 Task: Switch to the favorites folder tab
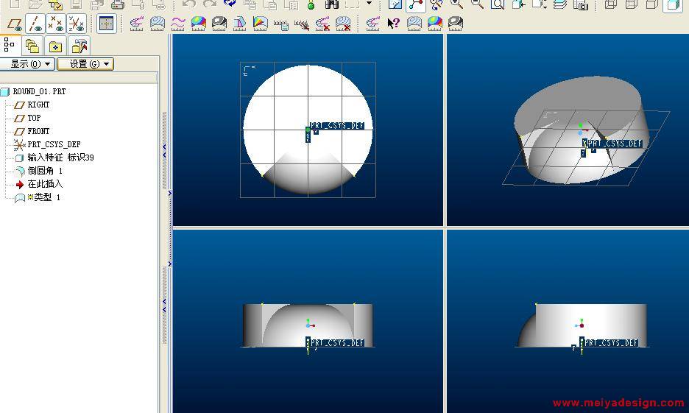(55, 46)
